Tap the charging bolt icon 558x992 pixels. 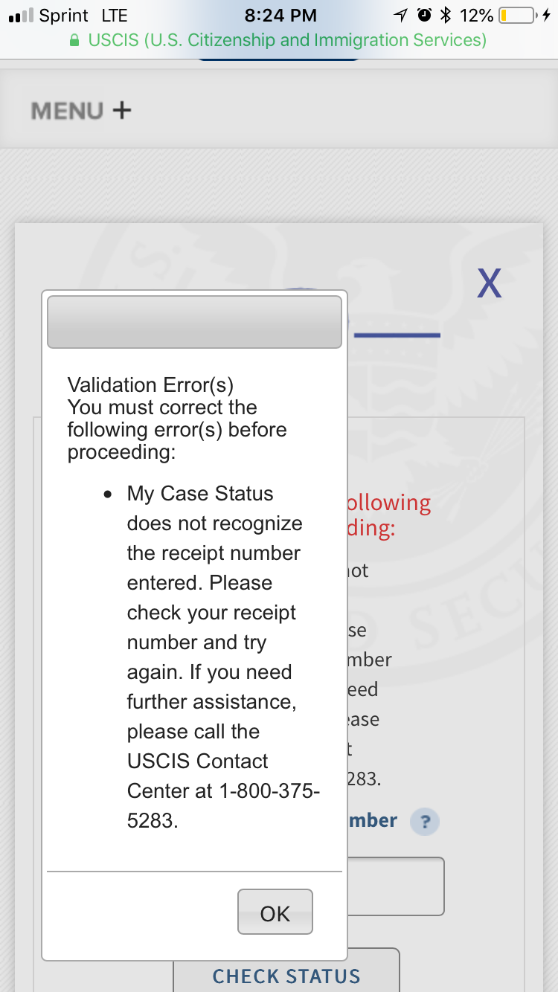547,15
